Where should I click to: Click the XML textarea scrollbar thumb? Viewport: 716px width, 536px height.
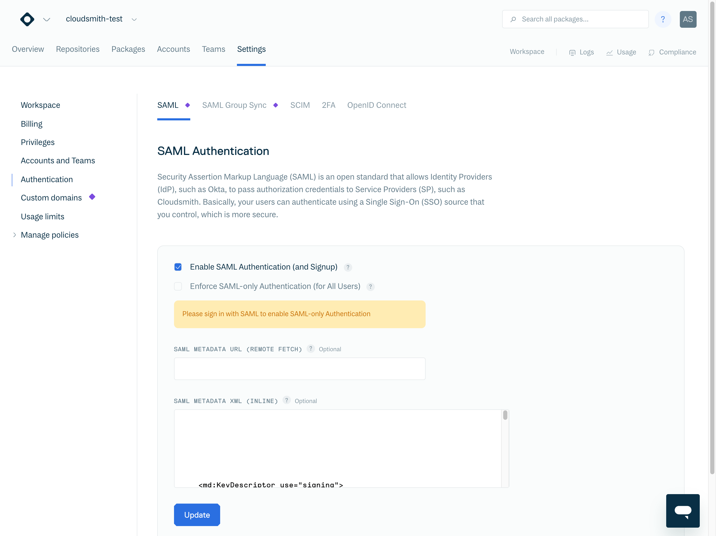click(505, 415)
